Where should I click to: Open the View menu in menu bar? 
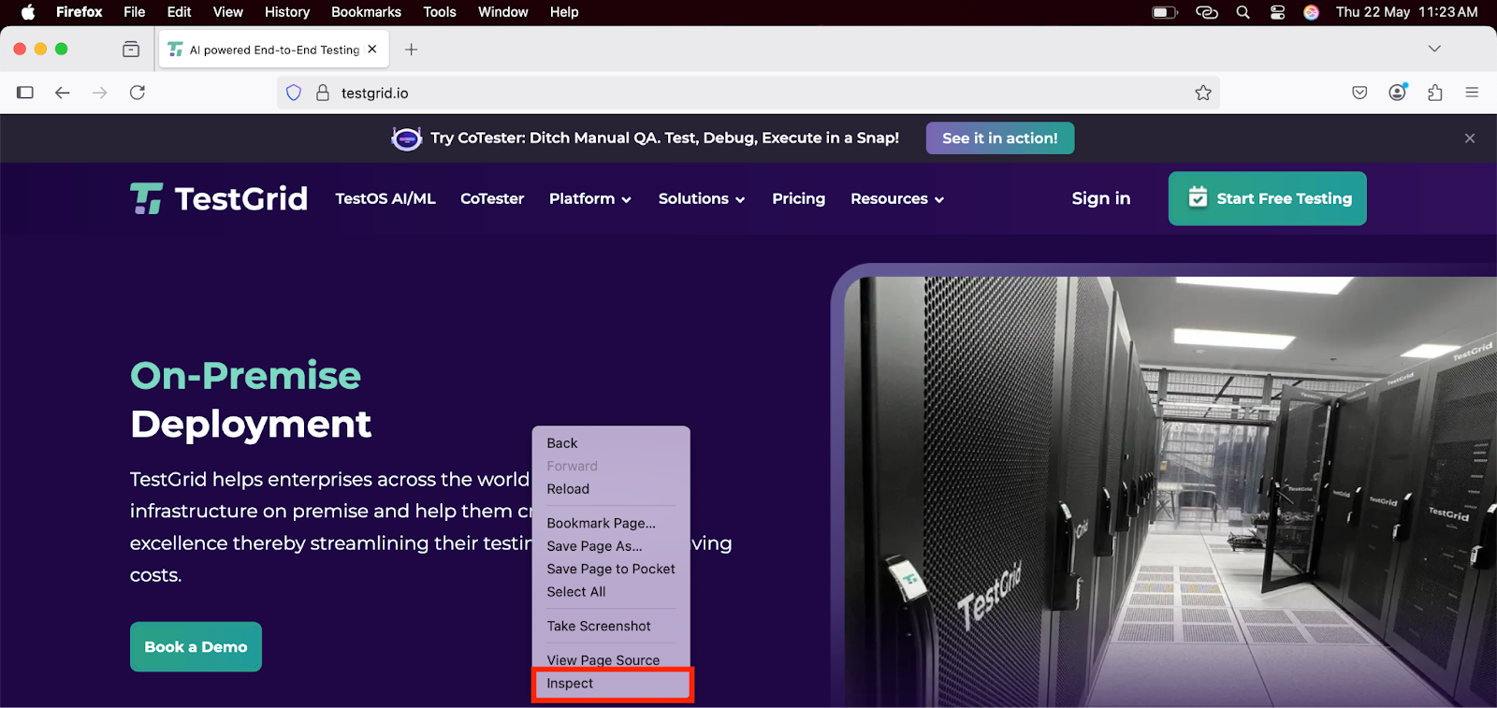point(227,12)
